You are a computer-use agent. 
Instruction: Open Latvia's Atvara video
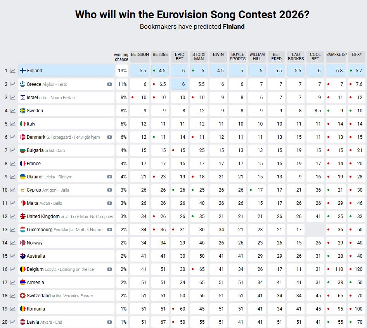109,322
